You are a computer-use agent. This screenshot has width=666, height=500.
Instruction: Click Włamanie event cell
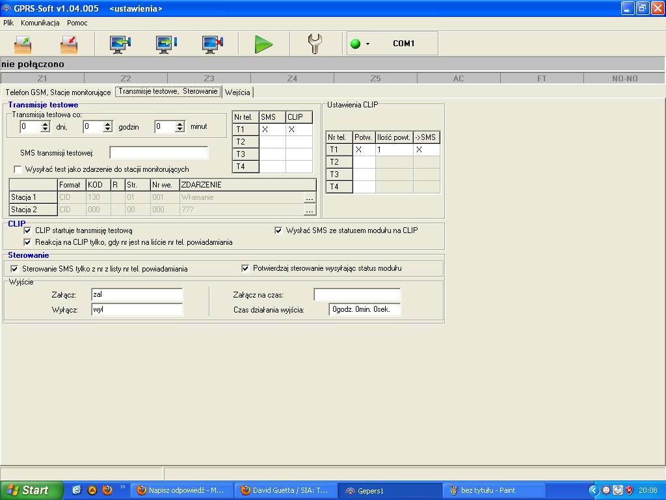242,197
